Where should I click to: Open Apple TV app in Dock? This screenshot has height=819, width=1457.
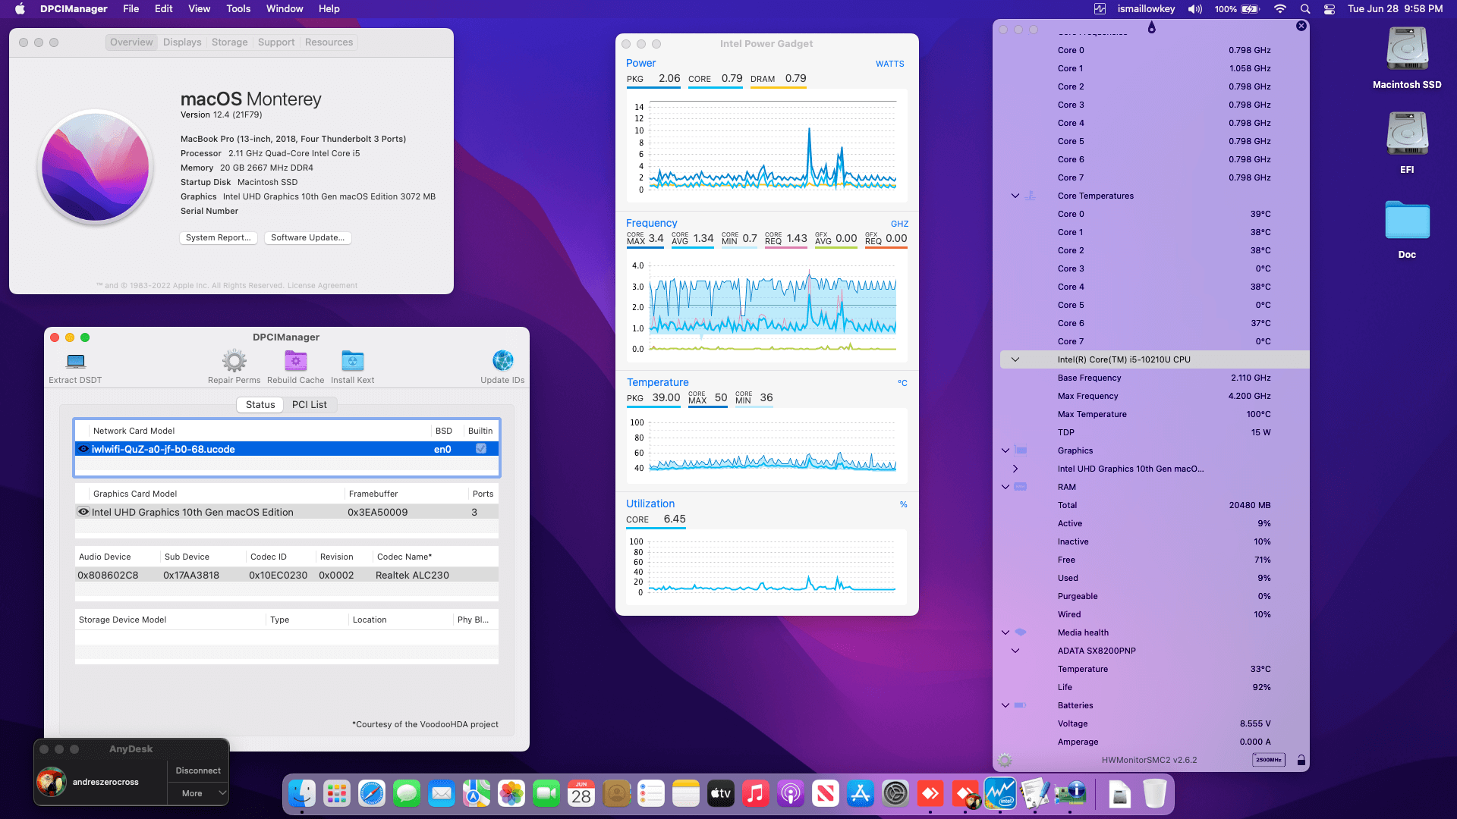721,794
